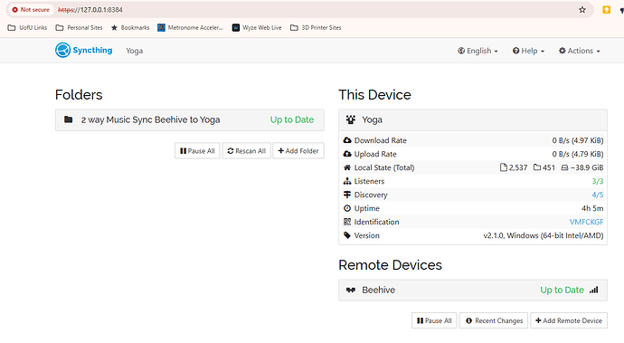This screenshot has width=624, height=343.
Task: Expand the 2 way Music Sync Beehive to Yoga folder
Action: coord(189,119)
